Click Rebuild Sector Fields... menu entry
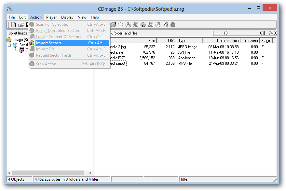Screen dimensions: 286x191 [x=69, y=55]
